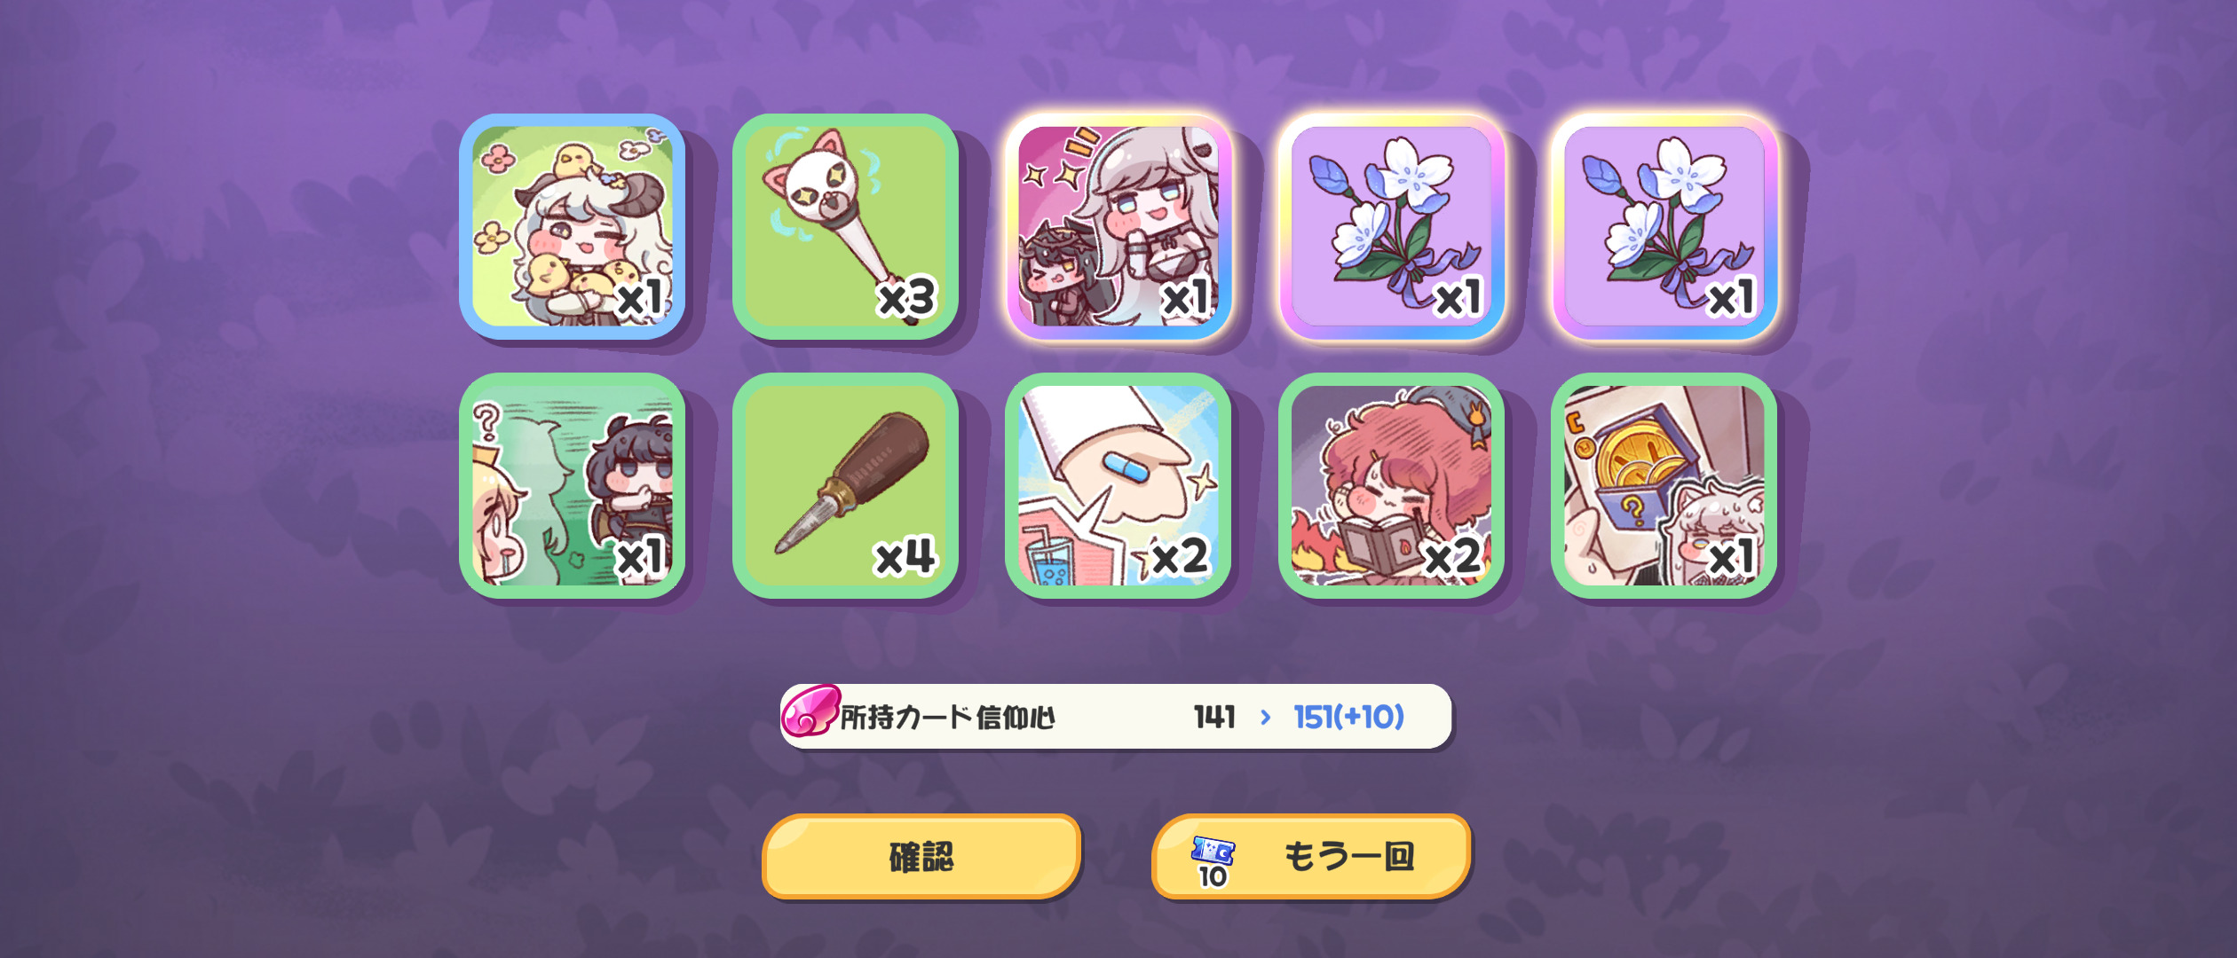This screenshot has width=2237, height=958.
Task: Select the red-haired girl reading book card
Action: click(x=1391, y=485)
